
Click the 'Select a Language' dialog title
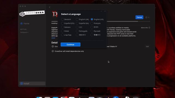[71, 14]
